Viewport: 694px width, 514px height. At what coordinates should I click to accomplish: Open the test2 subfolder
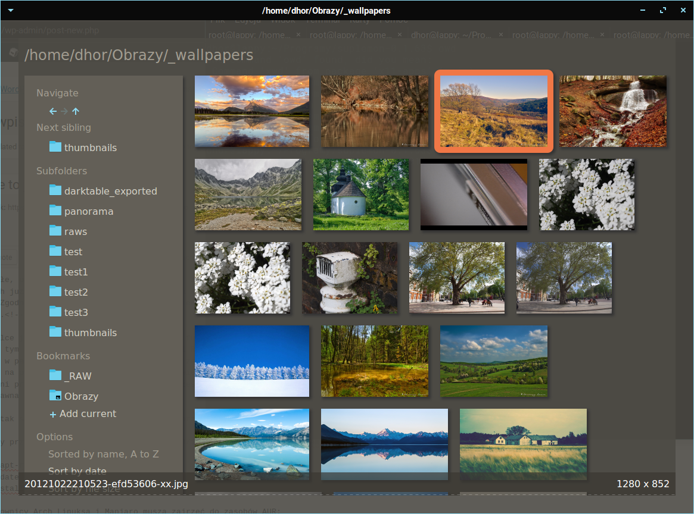[x=69, y=292]
